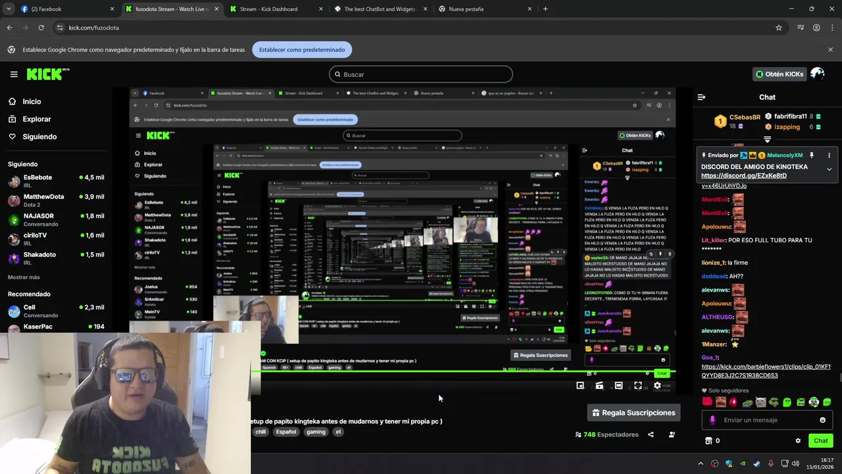Viewport: 842px width, 474px height.
Task: Open Chrome media controls icon
Action: 801,28
